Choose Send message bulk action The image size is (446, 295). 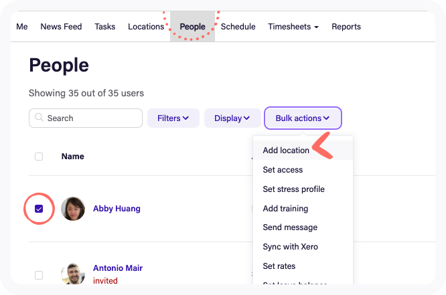click(x=290, y=227)
